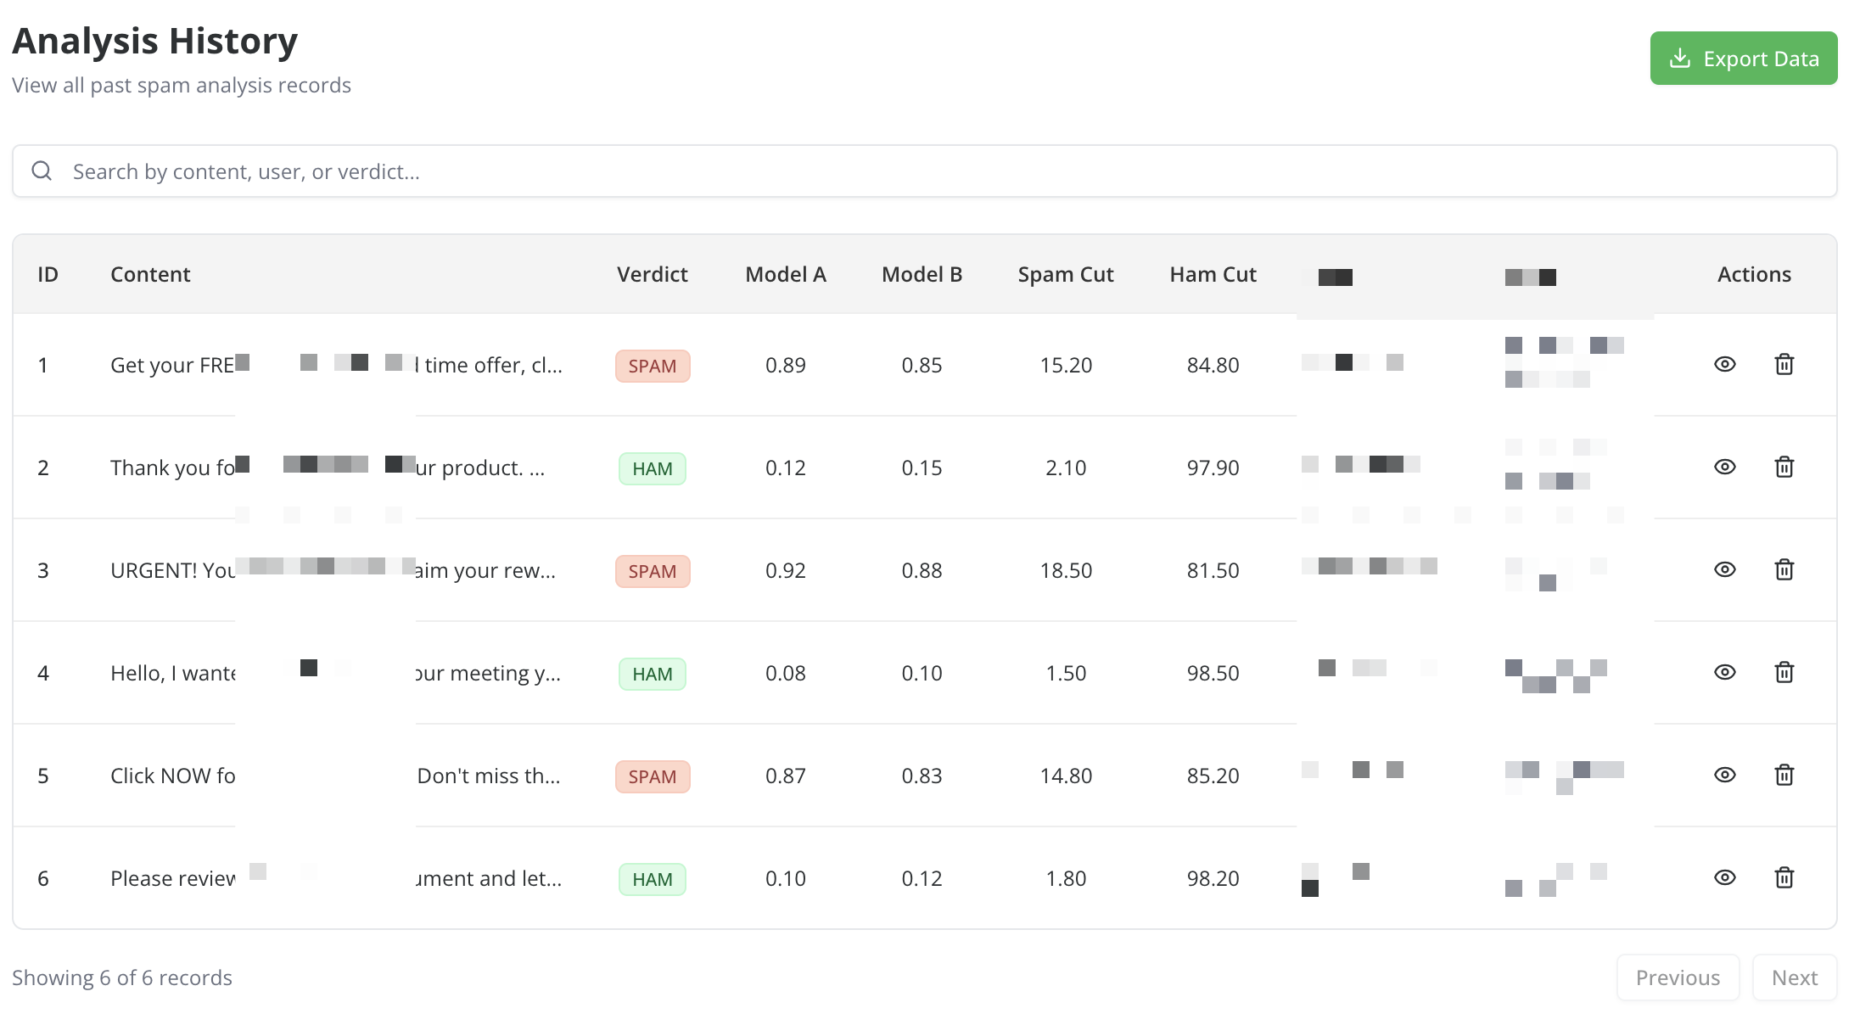Delete record 1 with trash icon
1860x1025 pixels.
click(x=1784, y=365)
